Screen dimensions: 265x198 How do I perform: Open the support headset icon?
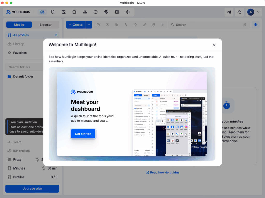click(239, 12)
